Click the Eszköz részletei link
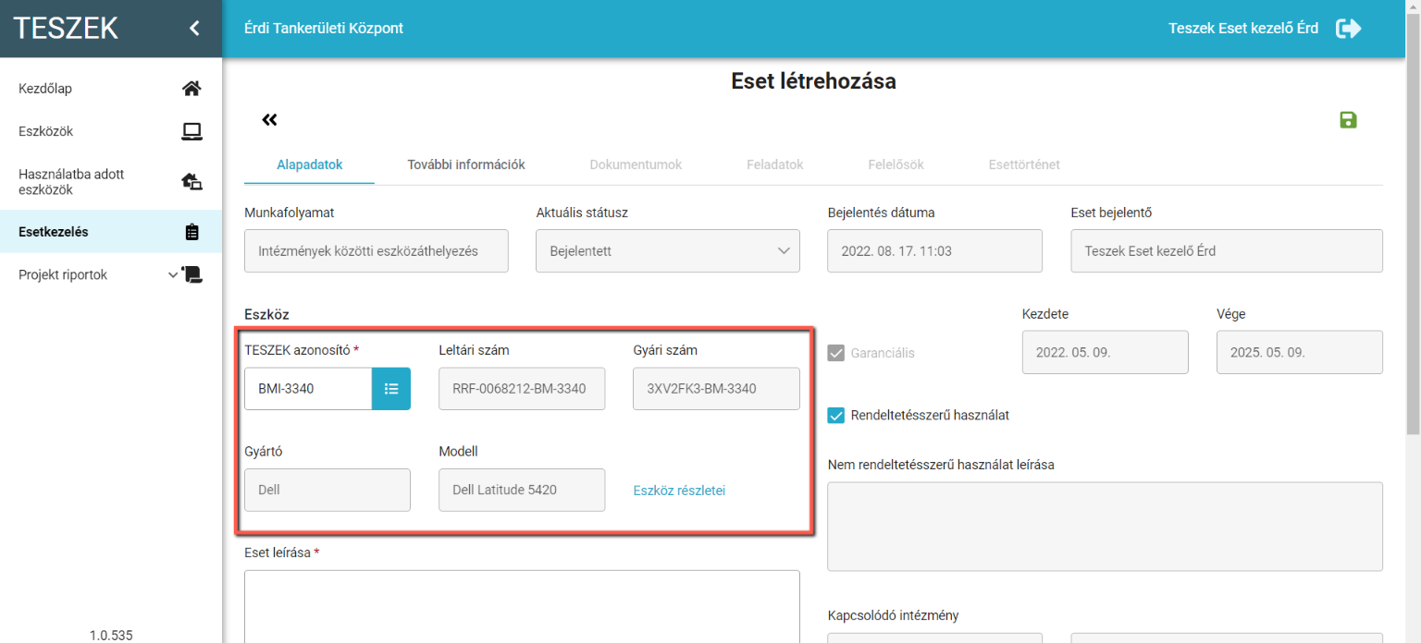Screen dimensions: 1421x643 tap(679, 491)
